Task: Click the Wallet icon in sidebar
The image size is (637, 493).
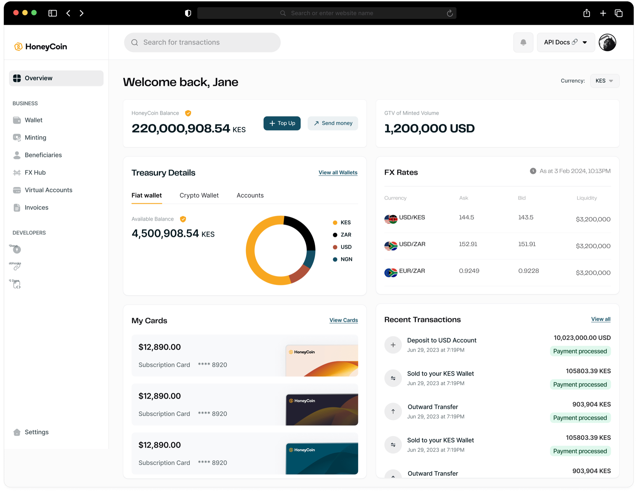Action: [17, 120]
